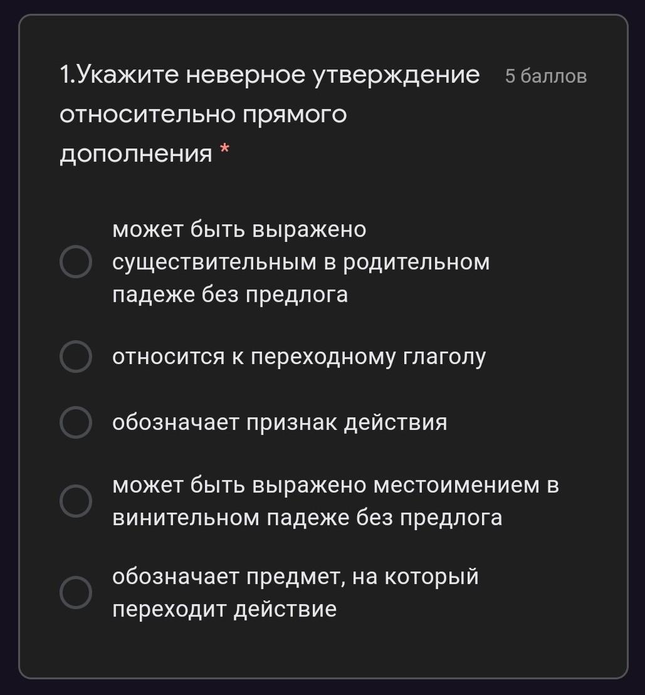Click the answer text 'относится к переходному глаголу'
The height and width of the screenshot is (695, 645).
(x=299, y=357)
